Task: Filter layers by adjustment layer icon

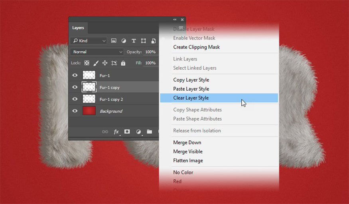Action: point(124,41)
